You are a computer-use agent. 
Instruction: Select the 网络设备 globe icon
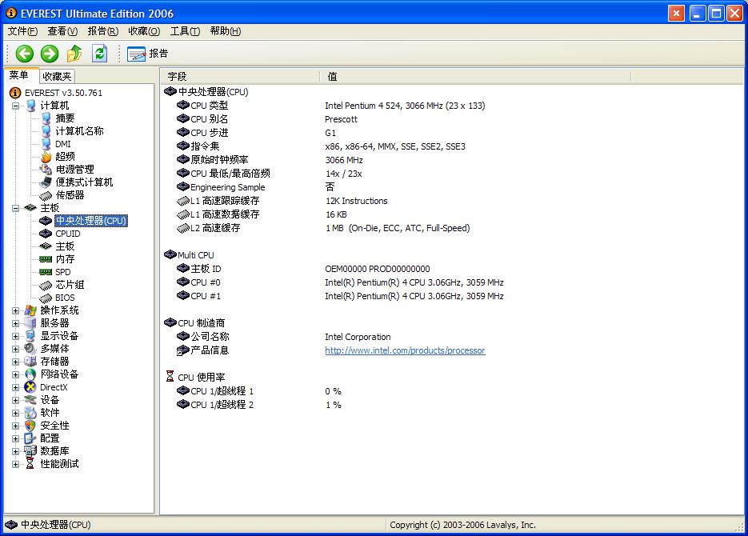pyautogui.click(x=30, y=374)
